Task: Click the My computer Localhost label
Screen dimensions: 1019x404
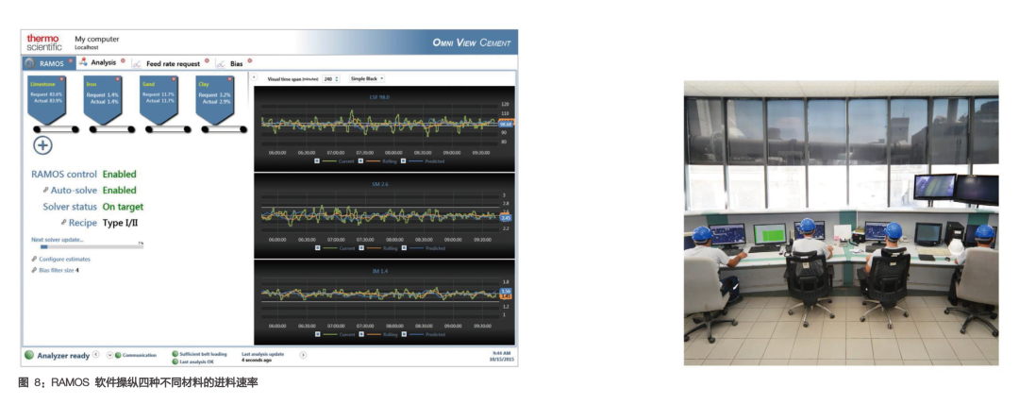Action: 97,42
